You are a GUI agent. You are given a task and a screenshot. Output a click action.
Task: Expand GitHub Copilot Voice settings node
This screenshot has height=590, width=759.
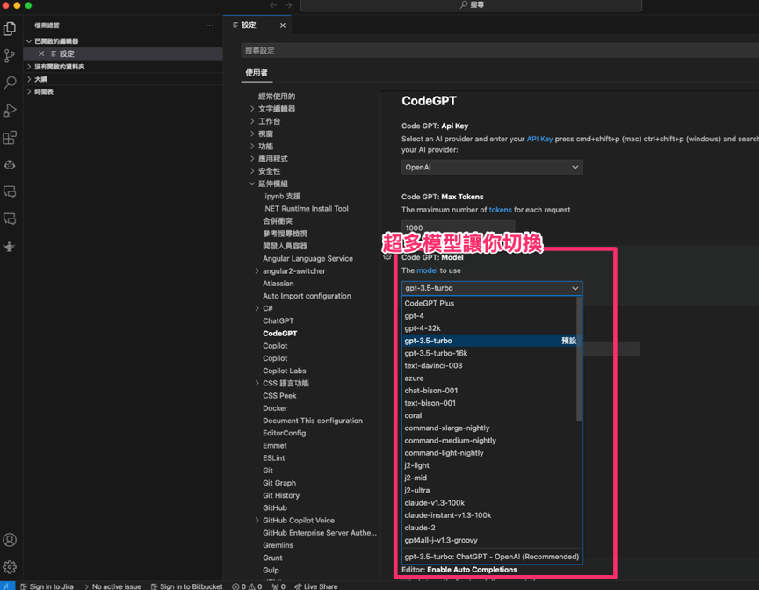tap(298, 521)
